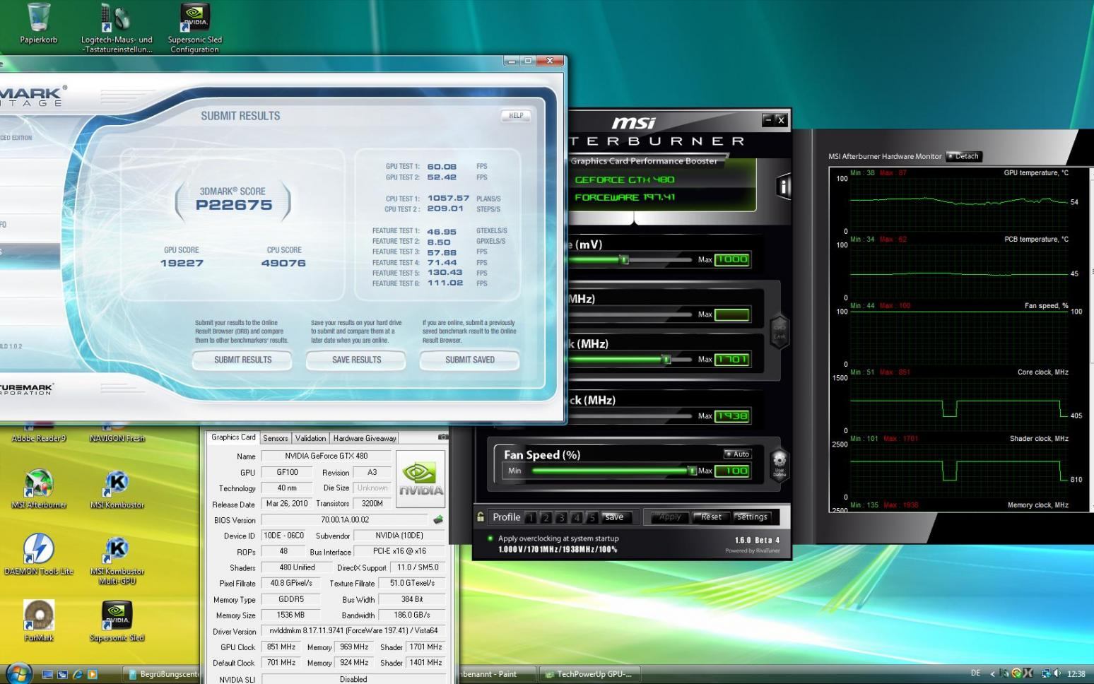Switch to the Sensors tab in GPU-Z
Image resolution: width=1094 pixels, height=684 pixels.
[x=275, y=438]
